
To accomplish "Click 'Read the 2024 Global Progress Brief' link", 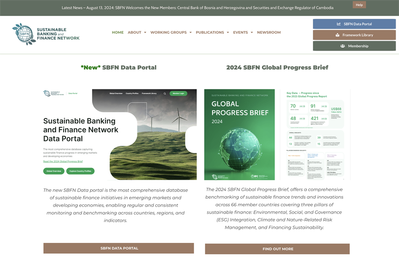I will (63, 161).
